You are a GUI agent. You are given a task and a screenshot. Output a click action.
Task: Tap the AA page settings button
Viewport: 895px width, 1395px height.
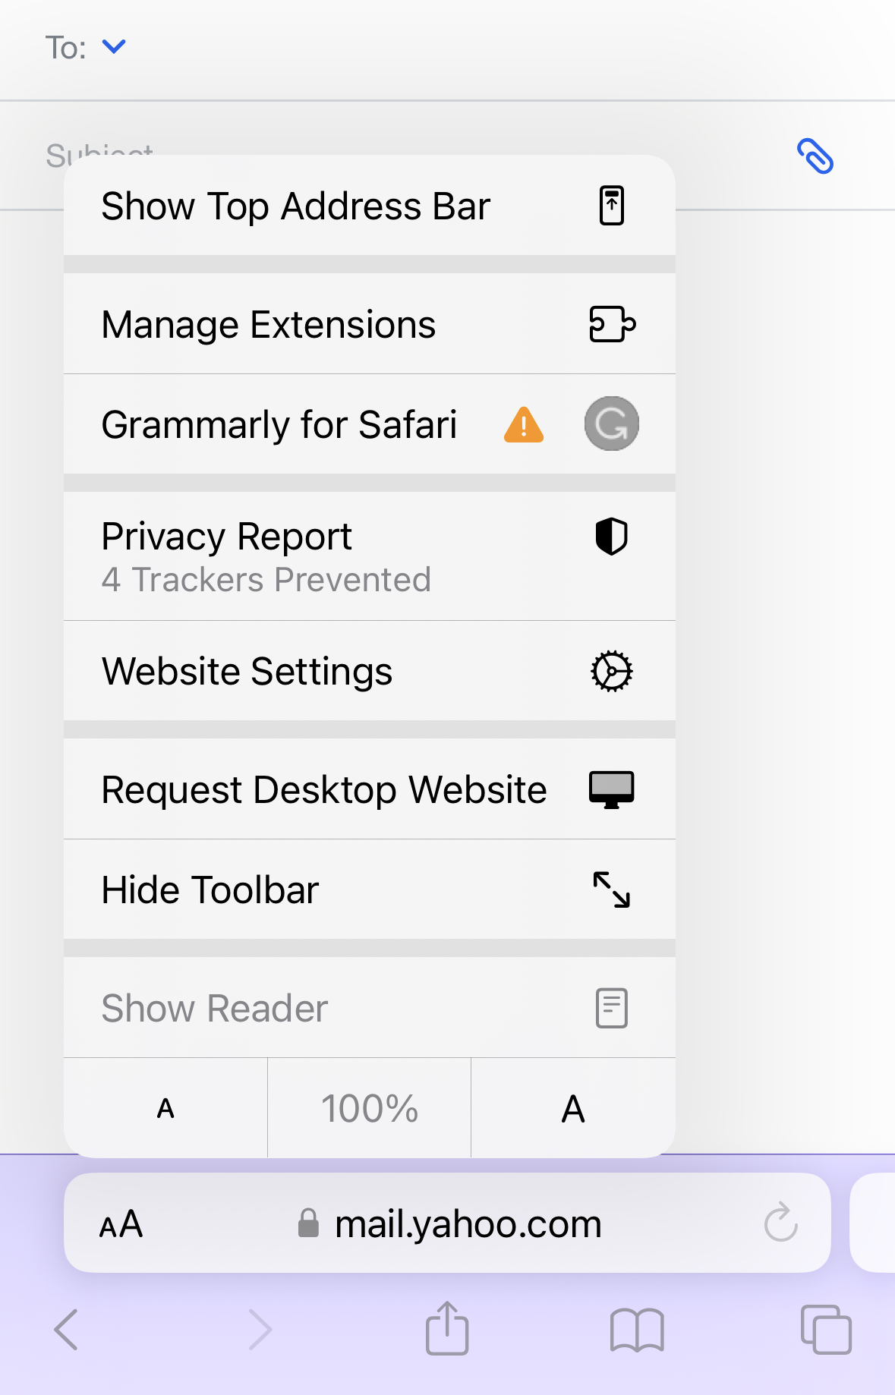pyautogui.click(x=121, y=1224)
